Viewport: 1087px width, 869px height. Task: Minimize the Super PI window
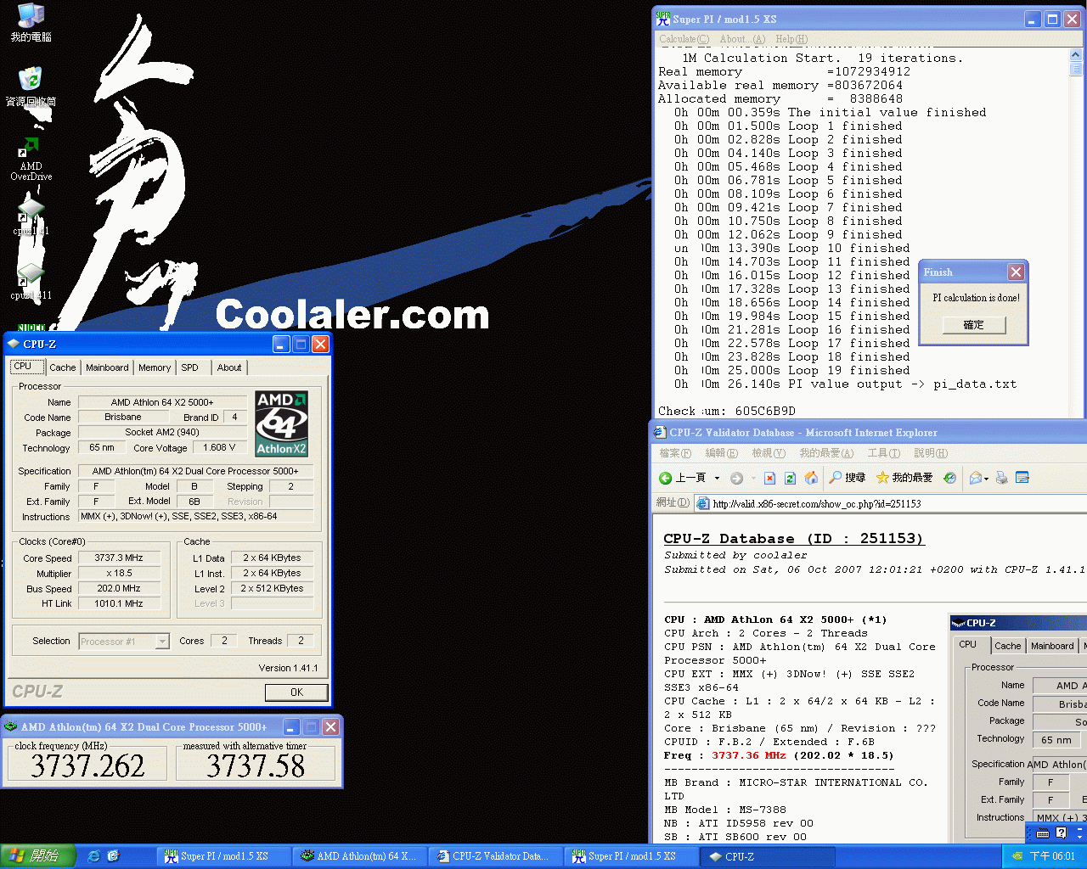pyautogui.click(x=1033, y=19)
